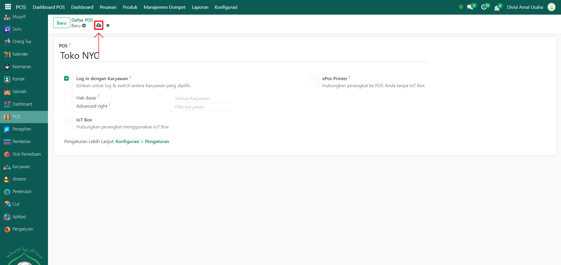Uncheck Log in dengan Karyawan checkbox
This screenshot has width=561, height=265.
tap(66, 78)
